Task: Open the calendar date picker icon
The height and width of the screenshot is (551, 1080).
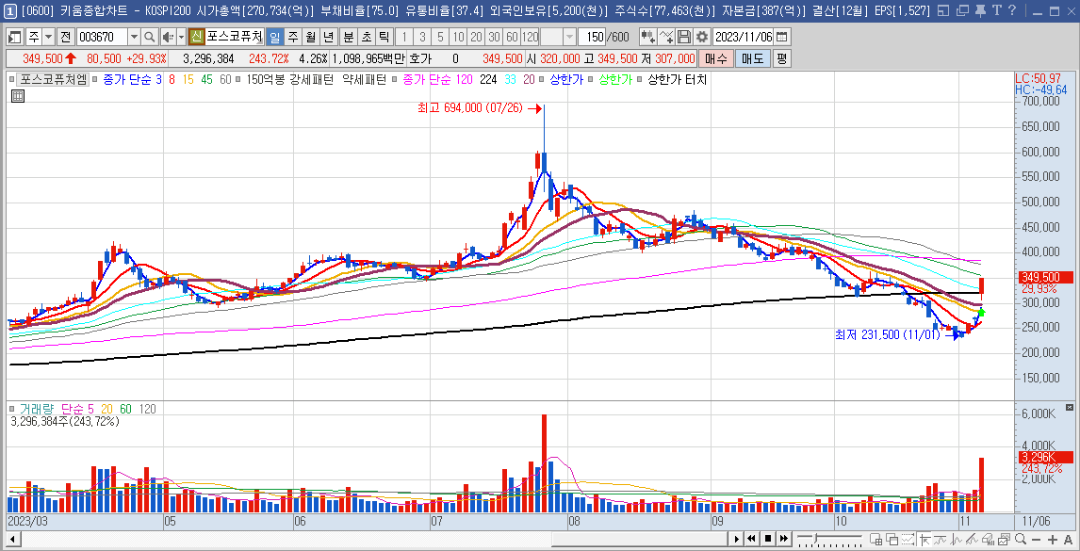Action: point(781,37)
